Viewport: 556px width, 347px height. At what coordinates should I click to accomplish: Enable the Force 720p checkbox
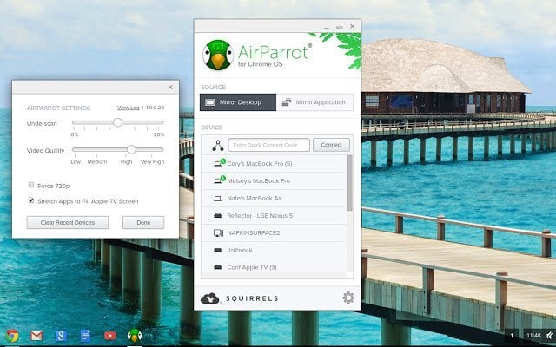coord(31,185)
